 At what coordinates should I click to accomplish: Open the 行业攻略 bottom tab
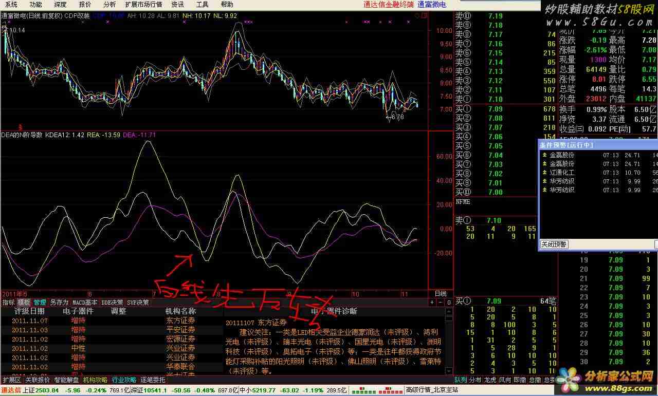[x=124, y=380]
